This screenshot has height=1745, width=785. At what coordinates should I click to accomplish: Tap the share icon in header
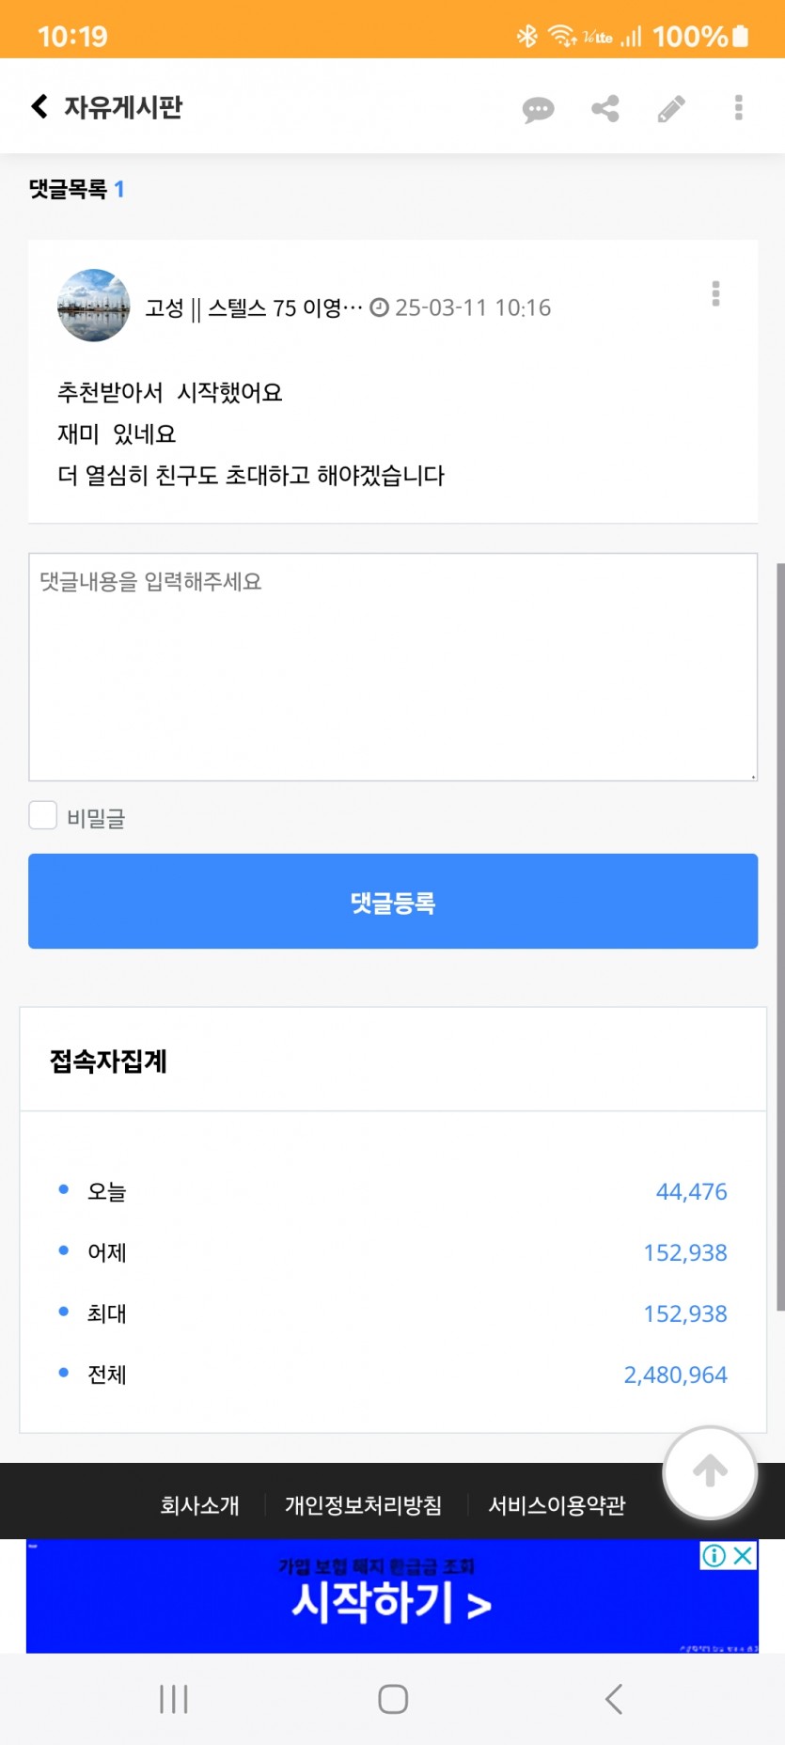605,109
